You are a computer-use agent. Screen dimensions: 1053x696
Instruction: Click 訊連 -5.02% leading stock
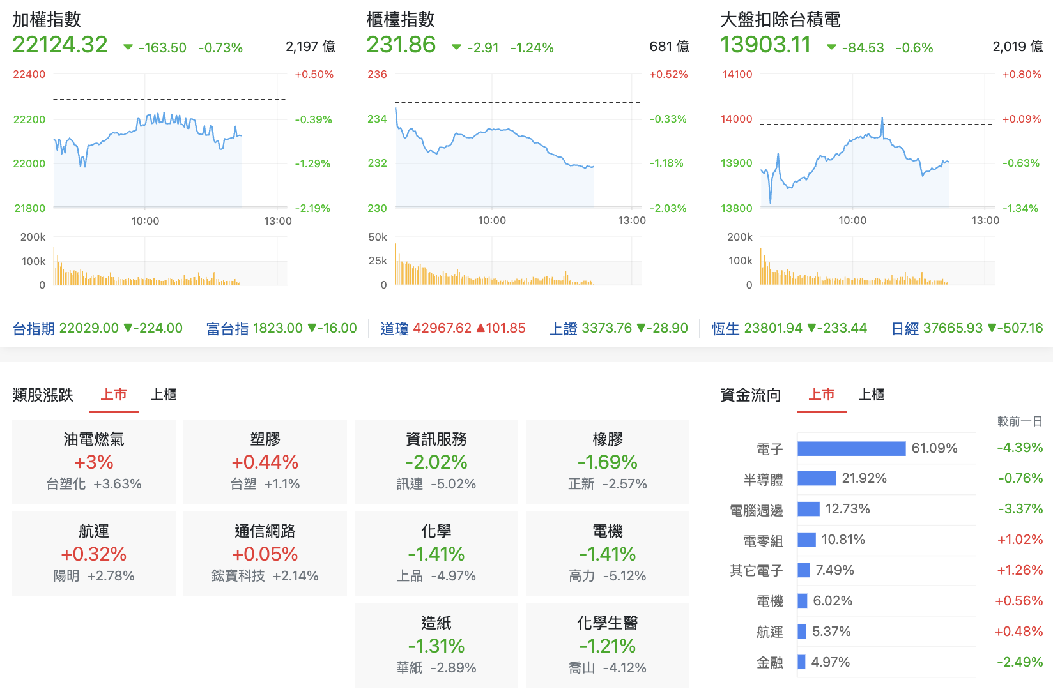(x=436, y=484)
